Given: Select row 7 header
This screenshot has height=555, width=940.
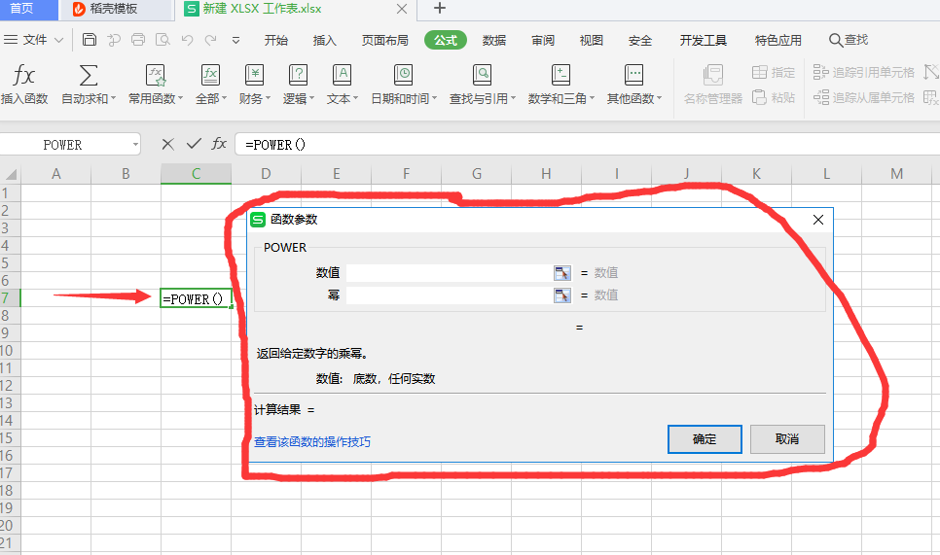Looking at the screenshot, I should point(10,298).
